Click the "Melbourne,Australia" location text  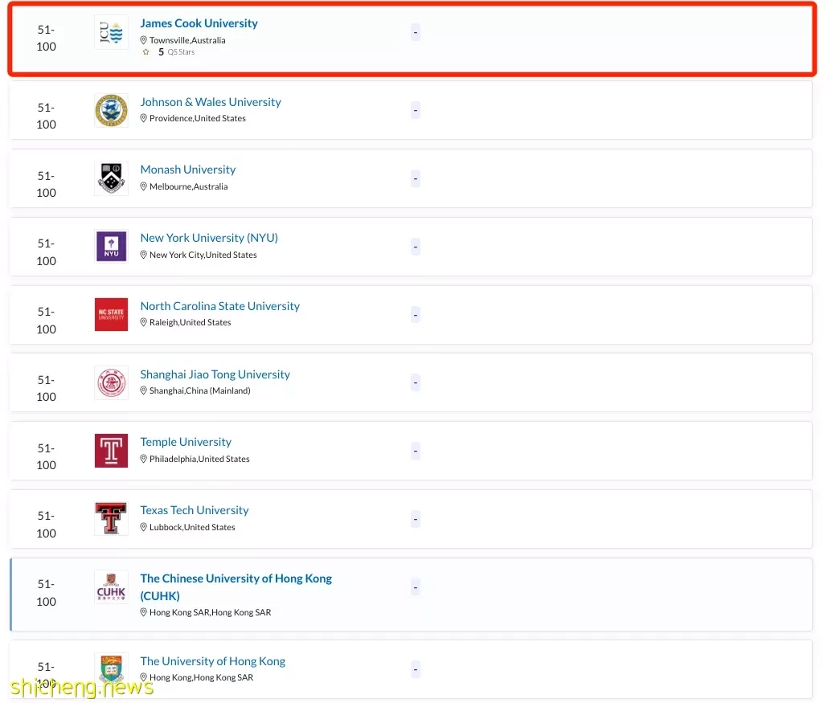189,186
